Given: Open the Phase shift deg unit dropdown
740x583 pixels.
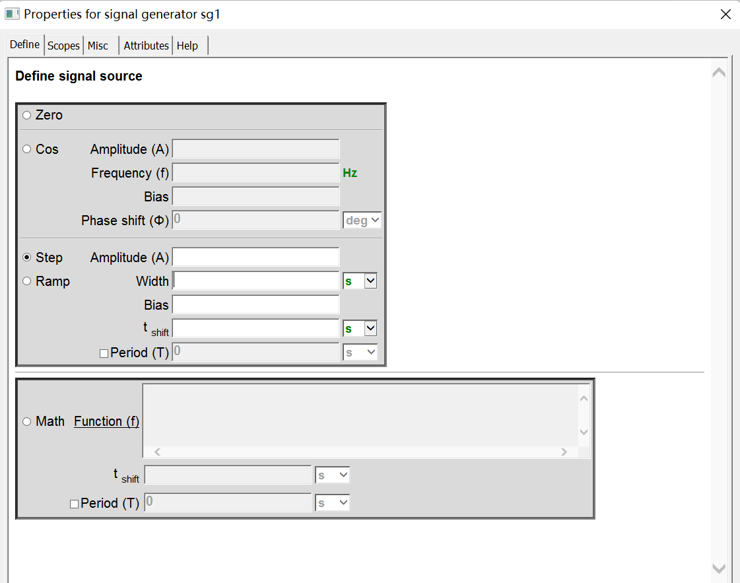Looking at the screenshot, I should (362, 221).
